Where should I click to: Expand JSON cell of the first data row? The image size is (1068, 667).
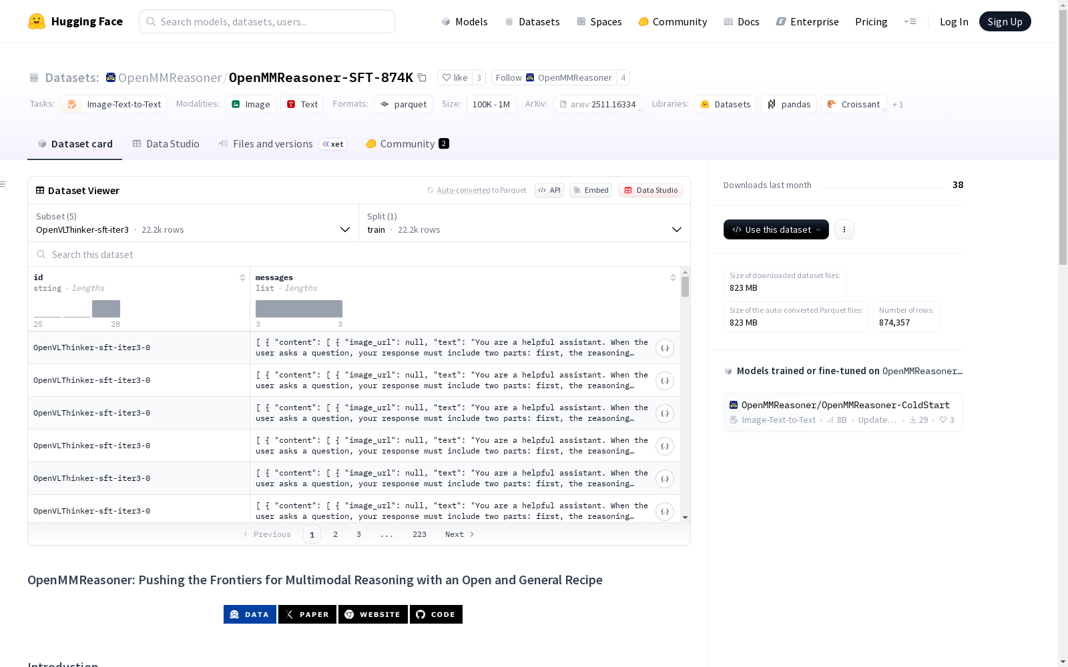pyautogui.click(x=664, y=348)
